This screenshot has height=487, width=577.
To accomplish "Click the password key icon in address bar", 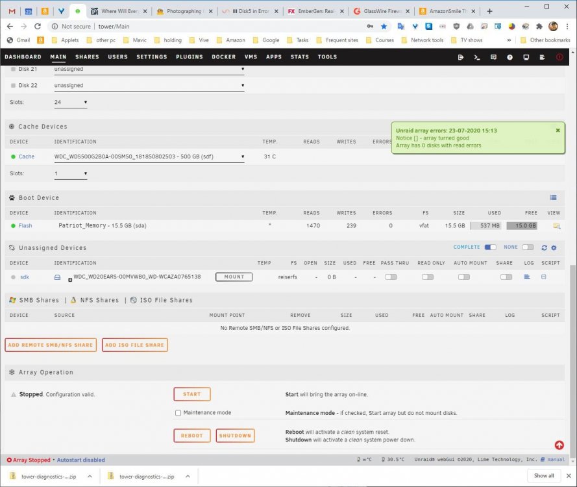I will (370, 26).
